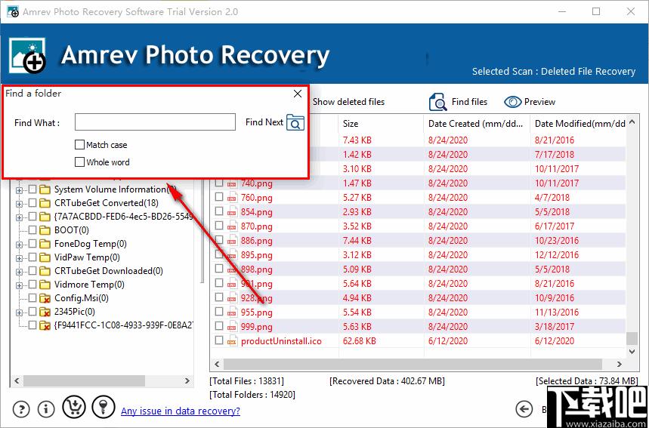This screenshot has width=649, height=428.
Task: Click the buy cart icon
Action: 74,407
